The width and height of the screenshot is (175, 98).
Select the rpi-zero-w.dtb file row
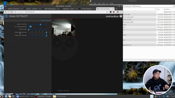click(x=149, y=22)
